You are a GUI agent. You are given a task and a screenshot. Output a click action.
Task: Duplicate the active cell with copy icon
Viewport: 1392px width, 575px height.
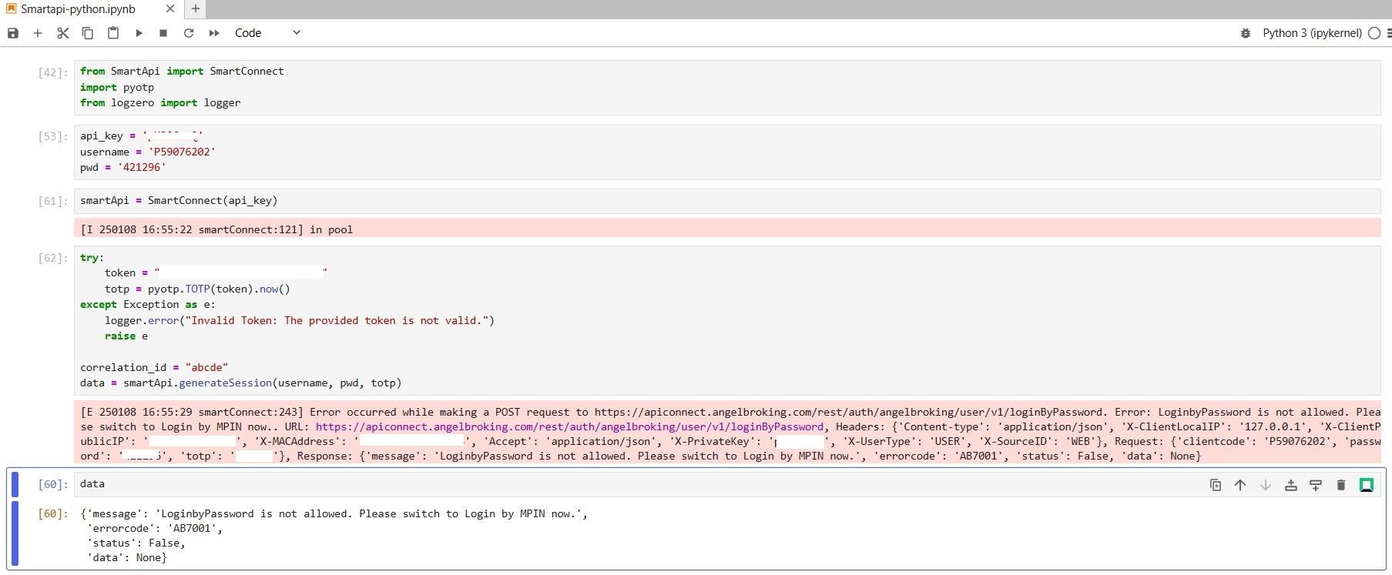coord(1216,485)
